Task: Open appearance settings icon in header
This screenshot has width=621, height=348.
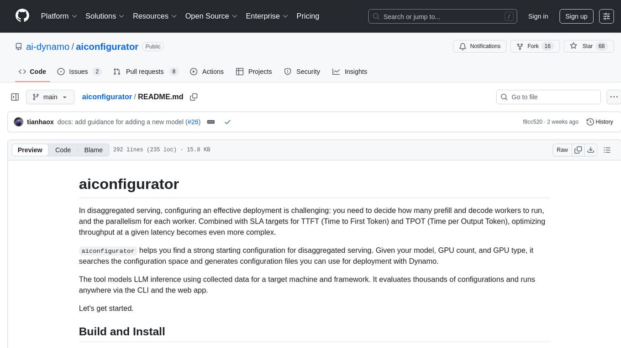Action: pyautogui.click(x=606, y=16)
